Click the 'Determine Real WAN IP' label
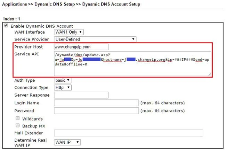 pyautogui.click(x=31, y=143)
